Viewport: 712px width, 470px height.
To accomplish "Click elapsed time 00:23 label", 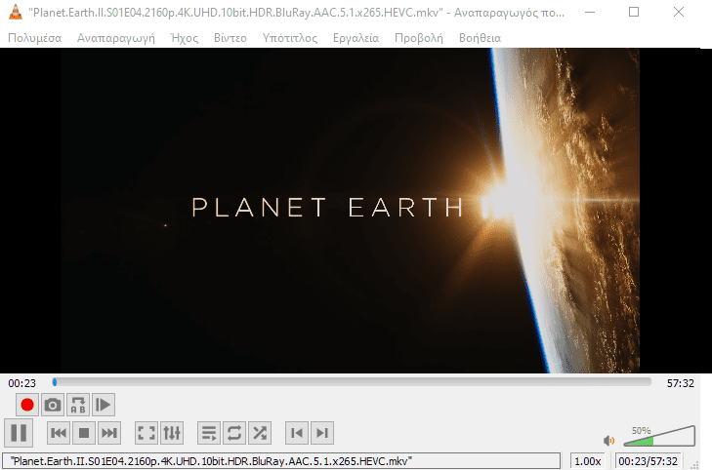I will [21, 383].
